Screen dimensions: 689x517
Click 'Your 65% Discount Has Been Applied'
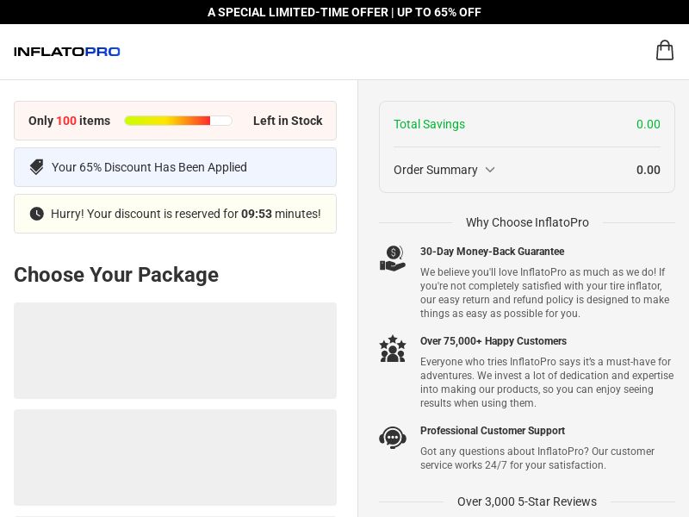pos(149,167)
